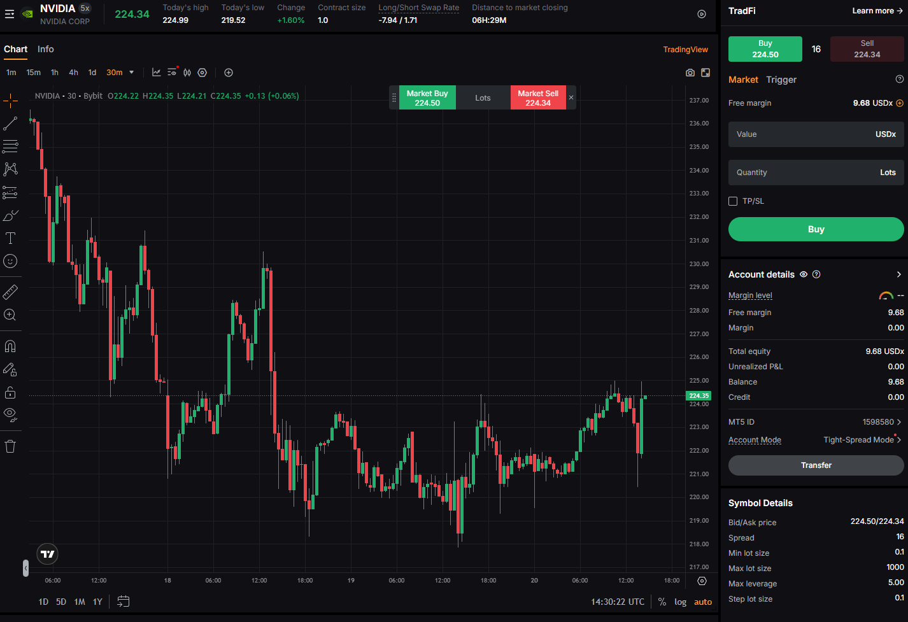Open help icon next to Trigger tab
Viewport: 908px width, 622px height.
[x=900, y=80]
